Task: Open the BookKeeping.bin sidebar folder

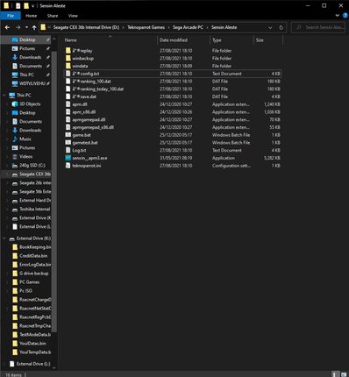Action: pos(35,247)
